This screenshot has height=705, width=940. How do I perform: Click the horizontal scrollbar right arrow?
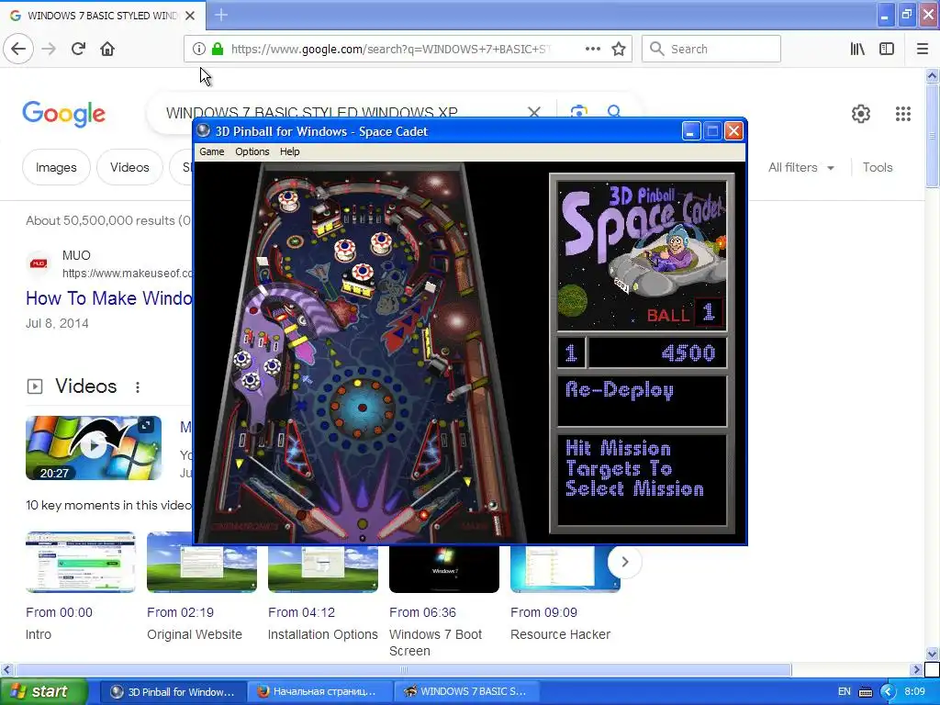915,669
